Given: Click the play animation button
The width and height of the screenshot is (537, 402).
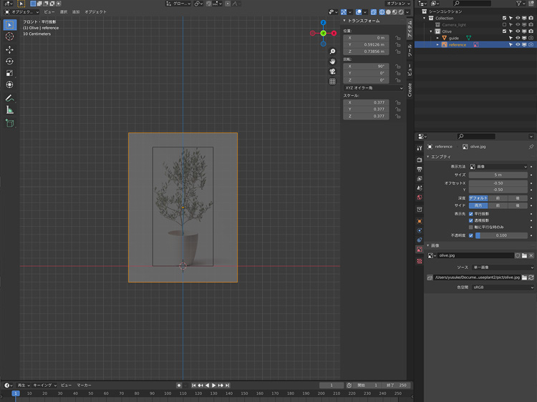Looking at the screenshot, I should click(214, 386).
